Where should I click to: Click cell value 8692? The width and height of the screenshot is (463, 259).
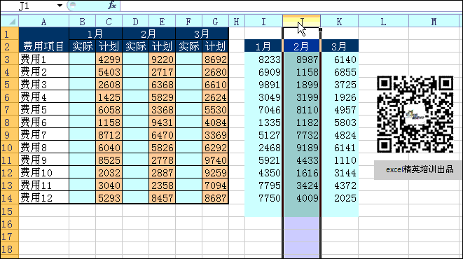pyautogui.click(x=215, y=59)
